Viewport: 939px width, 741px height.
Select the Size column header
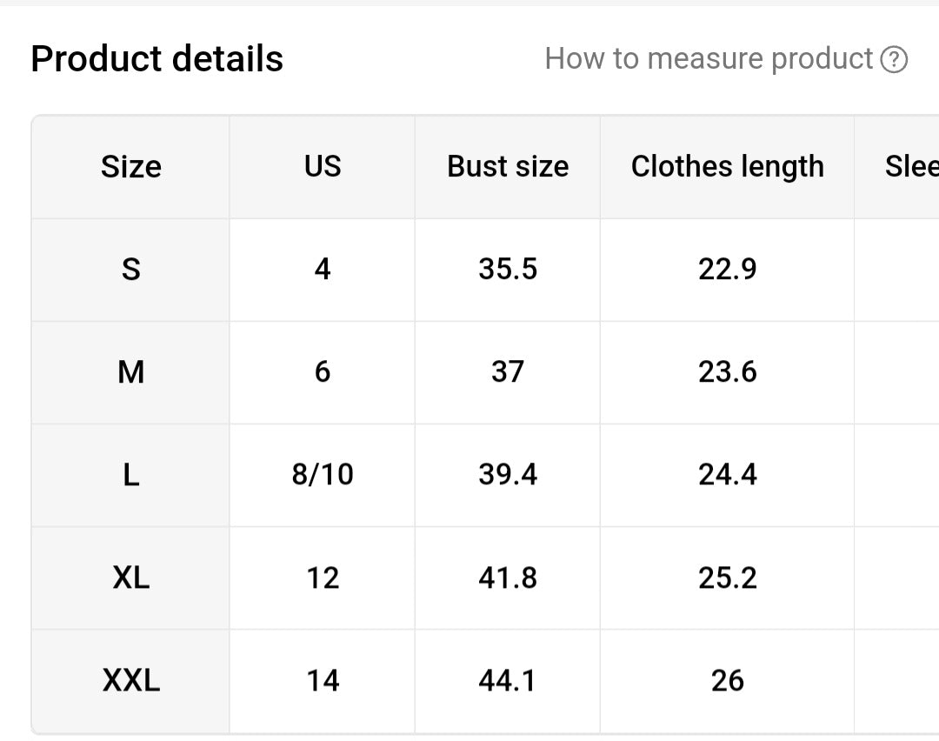coord(130,166)
